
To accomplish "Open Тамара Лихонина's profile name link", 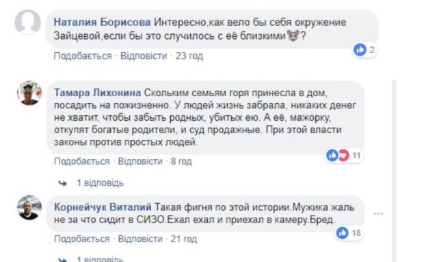I will tap(97, 93).
